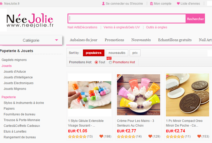Image resolution: width=212 pixels, height=143 pixels.
Task: Sort products by nouveautés
Action: pyautogui.click(x=117, y=53)
